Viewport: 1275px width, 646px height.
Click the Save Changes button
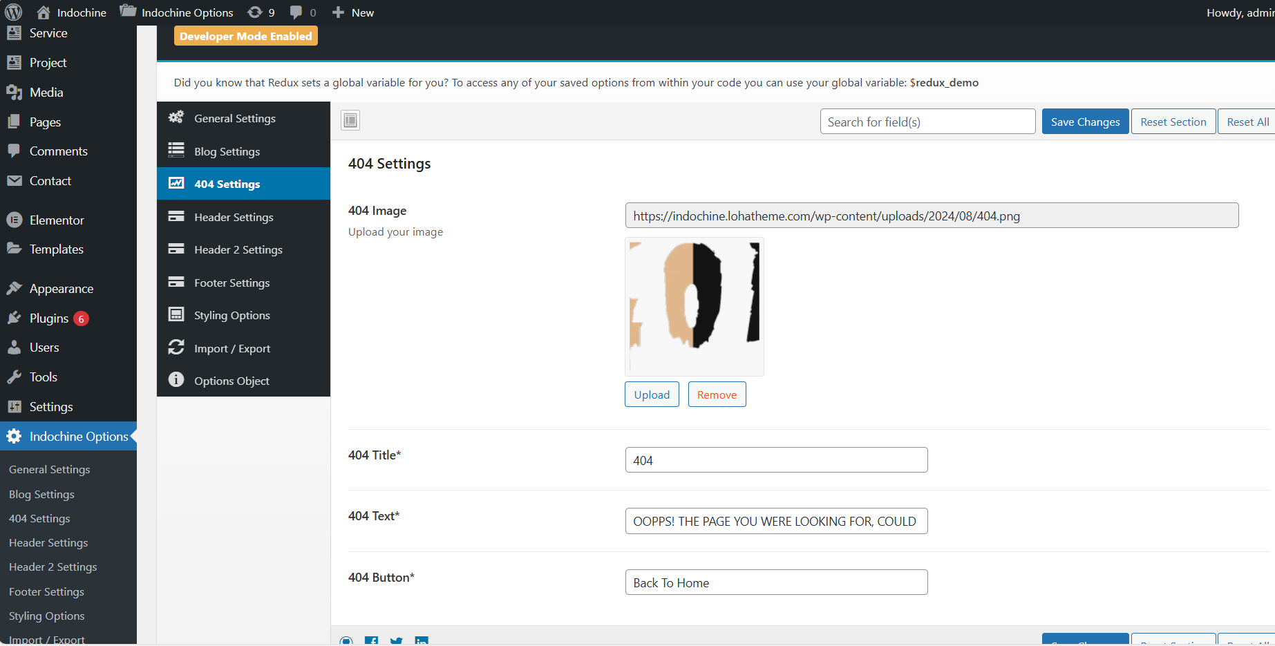[1085, 122]
